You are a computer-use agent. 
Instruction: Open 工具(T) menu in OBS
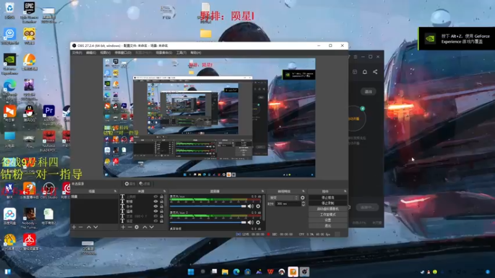(x=181, y=53)
